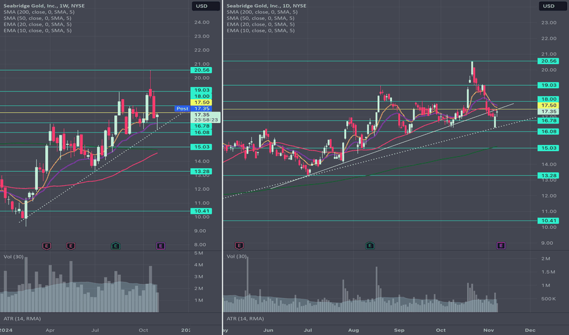Click the 20.56 price label on daily chart
Screen dimensions: 569x335
(x=548, y=61)
